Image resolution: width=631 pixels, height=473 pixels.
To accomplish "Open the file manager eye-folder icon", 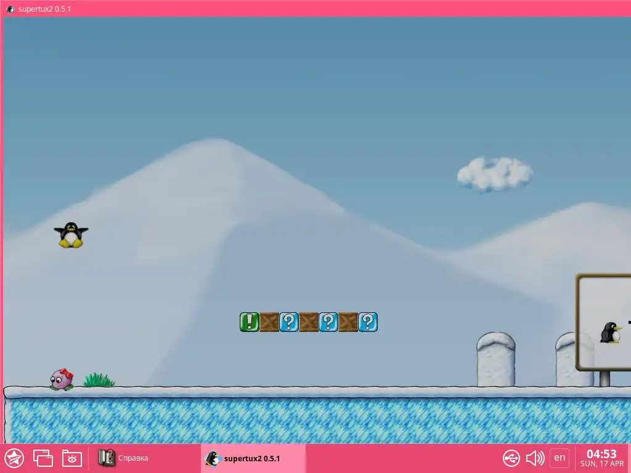I will tap(72, 458).
